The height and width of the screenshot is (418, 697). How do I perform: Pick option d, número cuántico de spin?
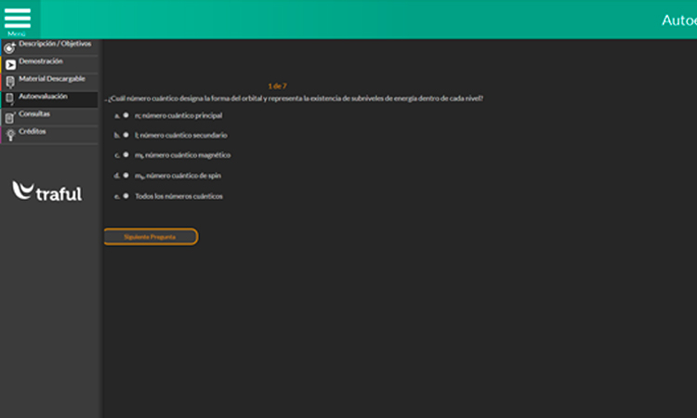click(x=125, y=175)
